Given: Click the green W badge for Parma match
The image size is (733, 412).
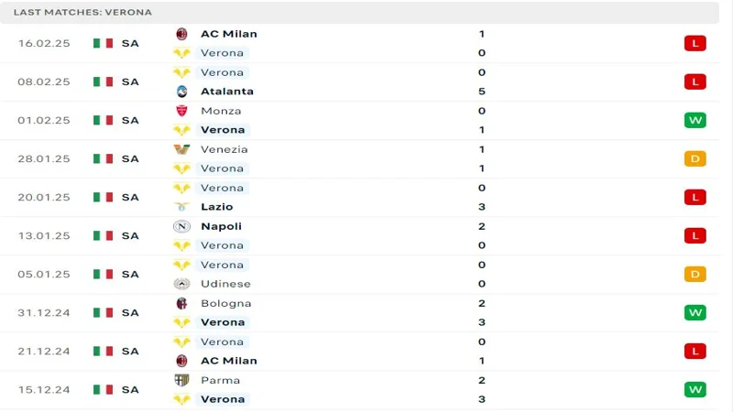Looking at the screenshot, I should (695, 390).
